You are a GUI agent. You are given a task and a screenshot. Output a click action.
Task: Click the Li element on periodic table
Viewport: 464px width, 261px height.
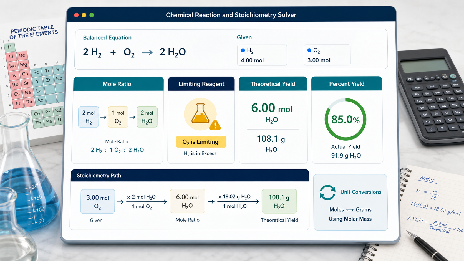coord(11,57)
